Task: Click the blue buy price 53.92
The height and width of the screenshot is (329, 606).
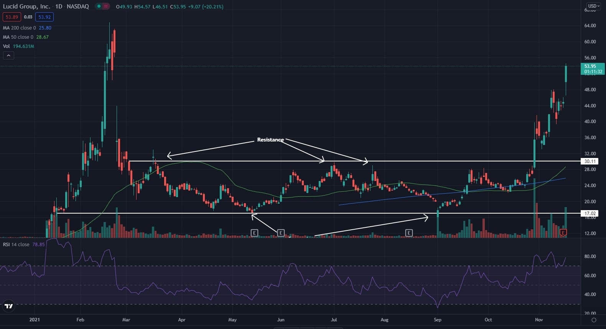Action: (44, 17)
